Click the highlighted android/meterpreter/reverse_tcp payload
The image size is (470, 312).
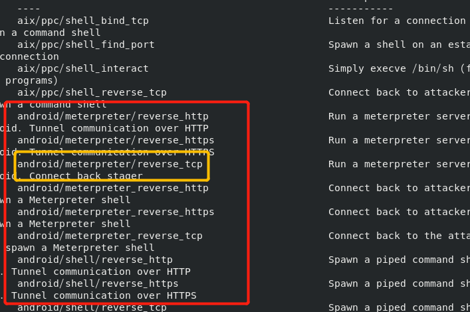click(110, 164)
